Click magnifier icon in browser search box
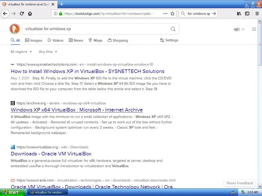262x196 pixels. coord(183,14)
